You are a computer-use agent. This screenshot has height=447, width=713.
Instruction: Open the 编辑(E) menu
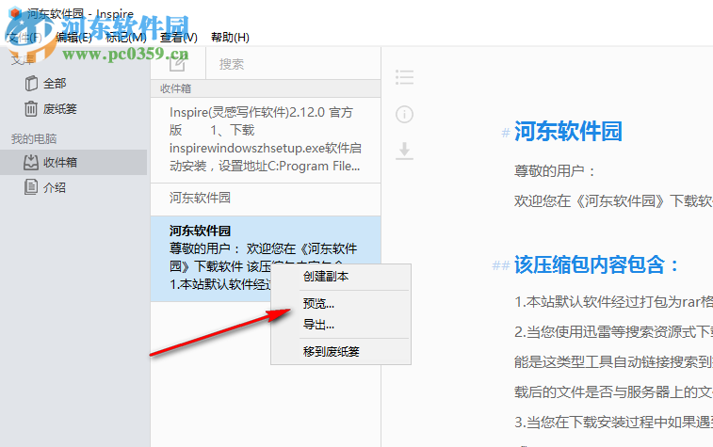point(73,38)
